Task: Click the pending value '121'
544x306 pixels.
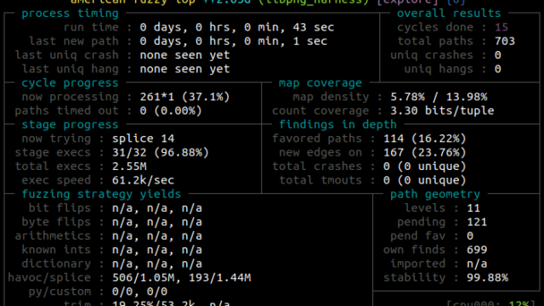Action: click(477, 222)
